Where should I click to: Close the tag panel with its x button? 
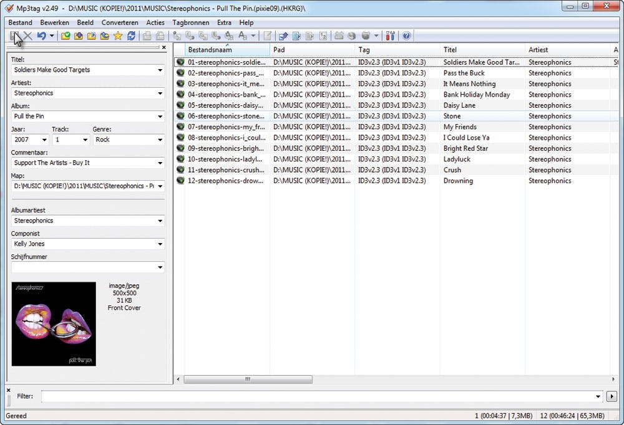coord(164,47)
